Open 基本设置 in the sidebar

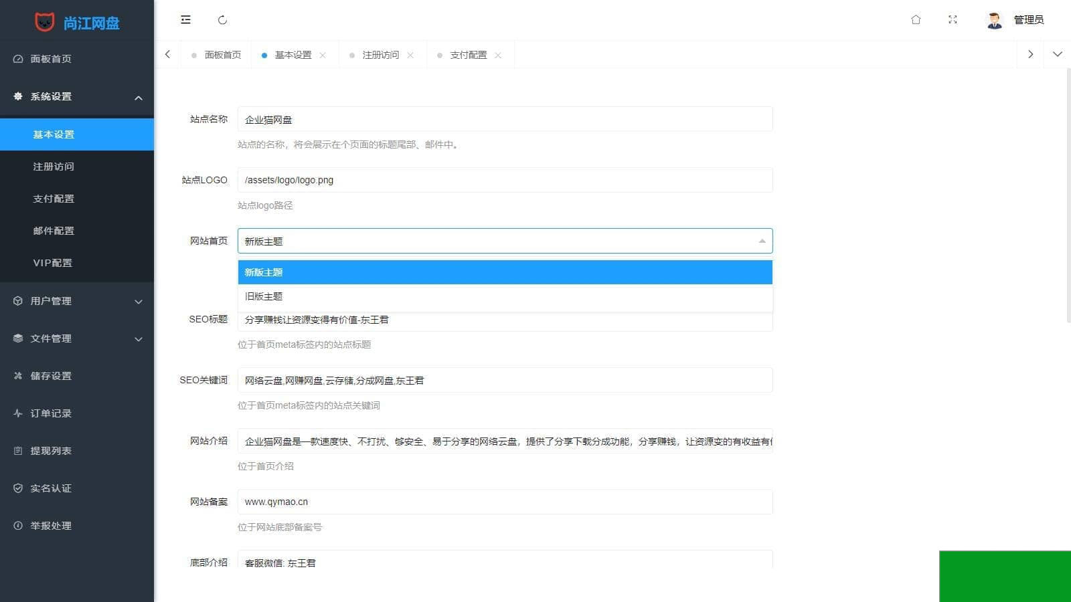coord(77,134)
